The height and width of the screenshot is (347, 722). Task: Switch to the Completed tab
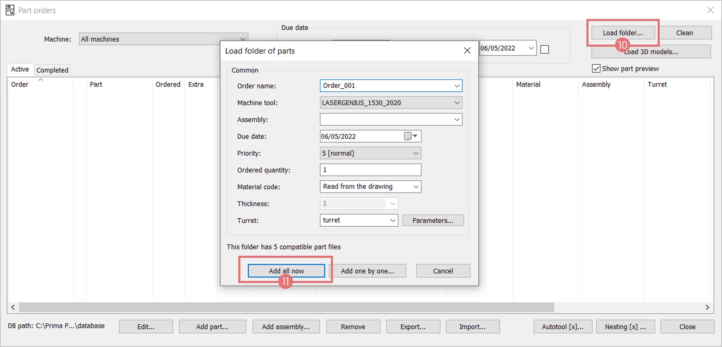52,70
